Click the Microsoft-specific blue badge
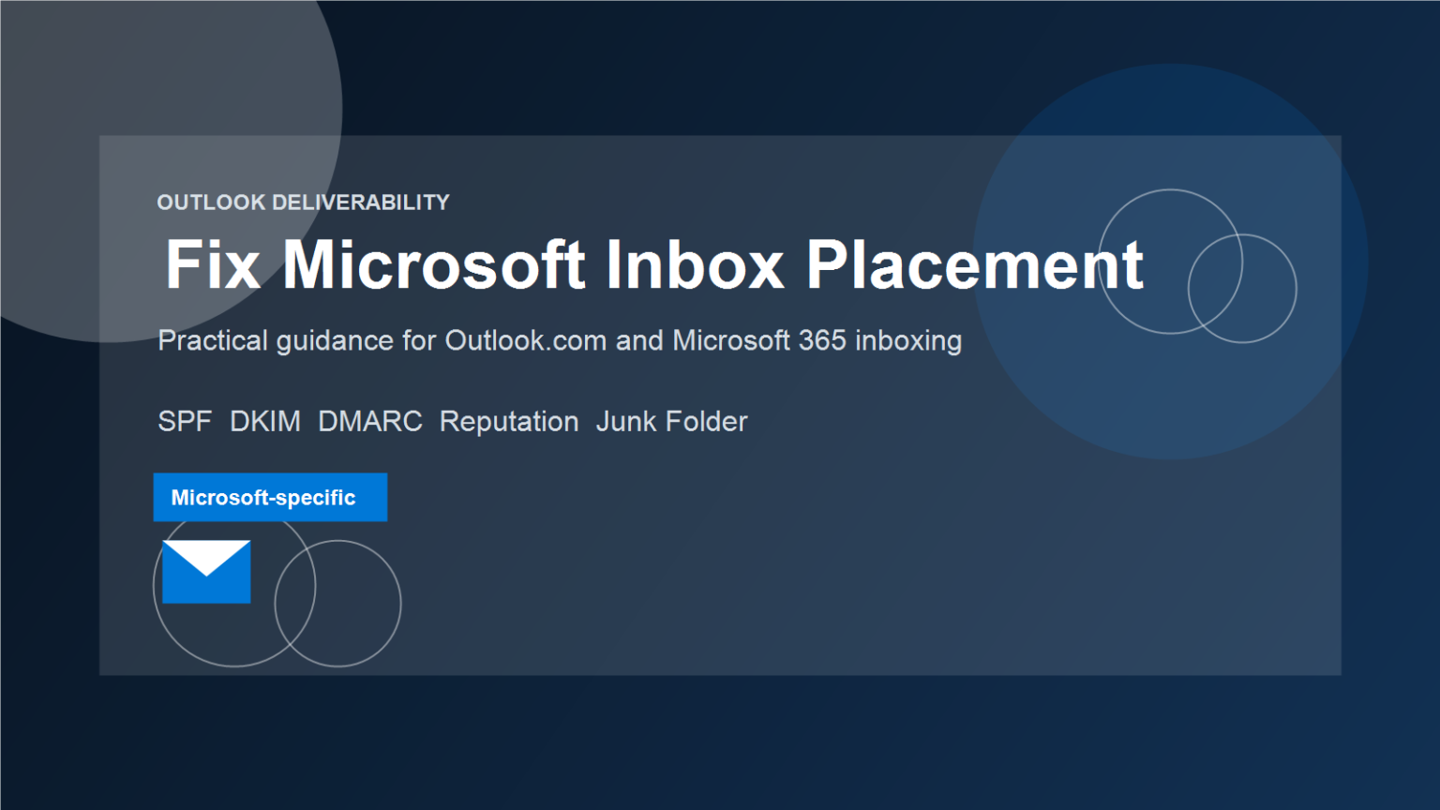Image resolution: width=1440 pixels, height=810 pixels. (270, 497)
